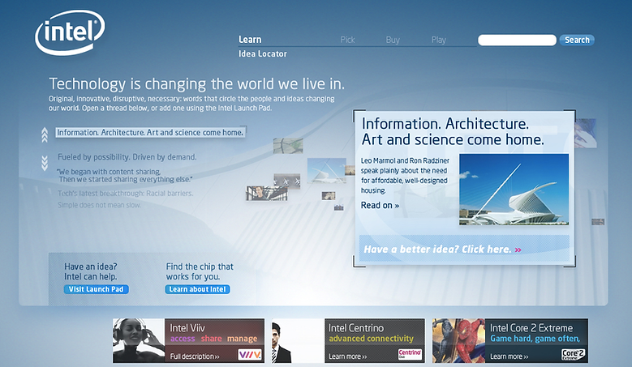Click the 'manage' word in Viiv banner
The width and height of the screenshot is (632, 367).
[242, 339]
